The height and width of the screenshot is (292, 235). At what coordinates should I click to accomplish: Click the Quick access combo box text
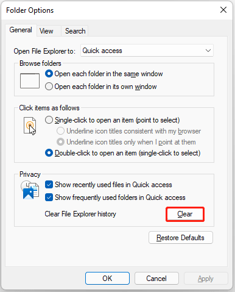point(102,51)
